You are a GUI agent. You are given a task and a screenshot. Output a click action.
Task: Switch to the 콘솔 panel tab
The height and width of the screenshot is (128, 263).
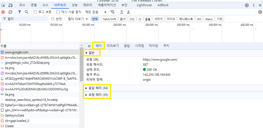point(34,5)
